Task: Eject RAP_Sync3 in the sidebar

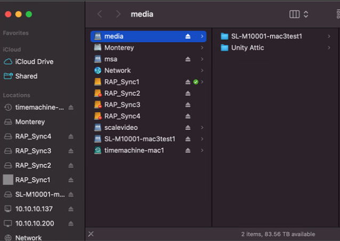Action: [71, 151]
